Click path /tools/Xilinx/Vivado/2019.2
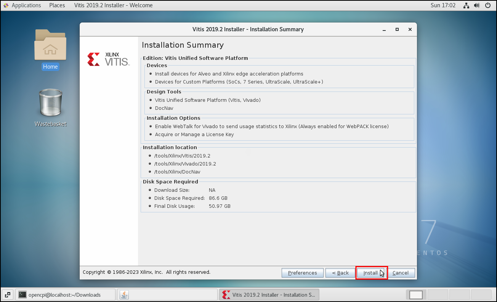Image resolution: width=497 pixels, height=302 pixels. click(x=185, y=164)
